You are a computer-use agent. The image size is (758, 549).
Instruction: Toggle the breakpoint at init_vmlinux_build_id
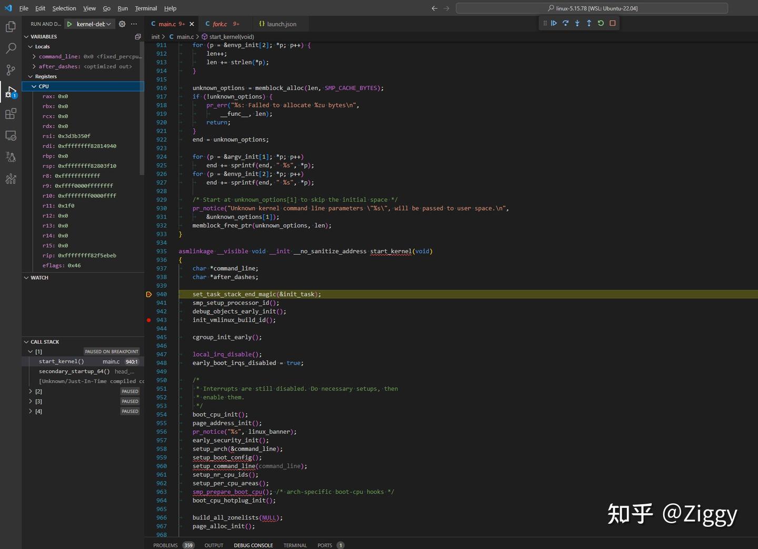pyautogui.click(x=148, y=320)
